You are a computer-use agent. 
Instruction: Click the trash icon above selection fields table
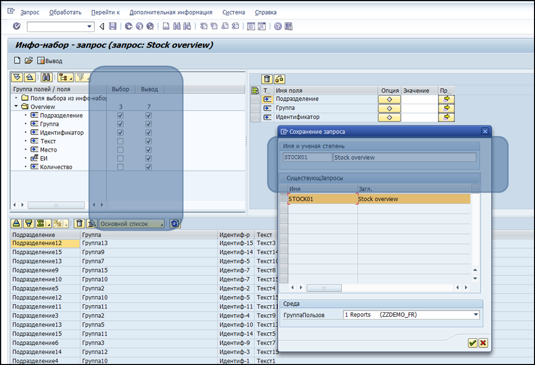pyautogui.click(x=267, y=79)
